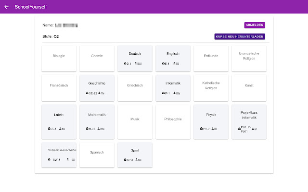
Task: Click the course icon next to SW-3
Action: pos(49,159)
